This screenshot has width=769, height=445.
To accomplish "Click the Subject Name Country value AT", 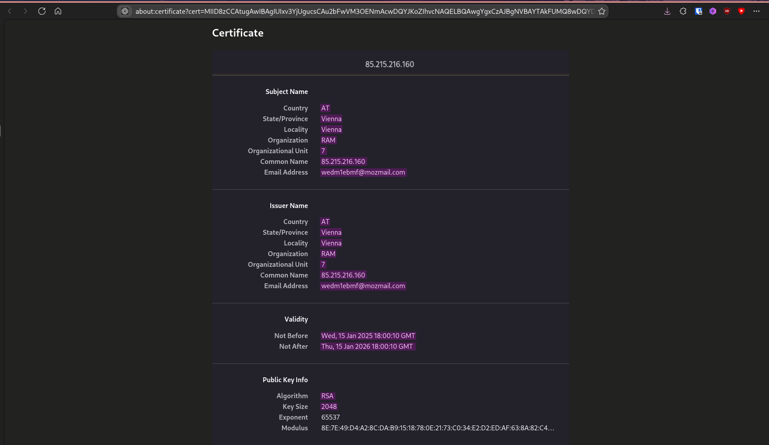I will click(325, 108).
